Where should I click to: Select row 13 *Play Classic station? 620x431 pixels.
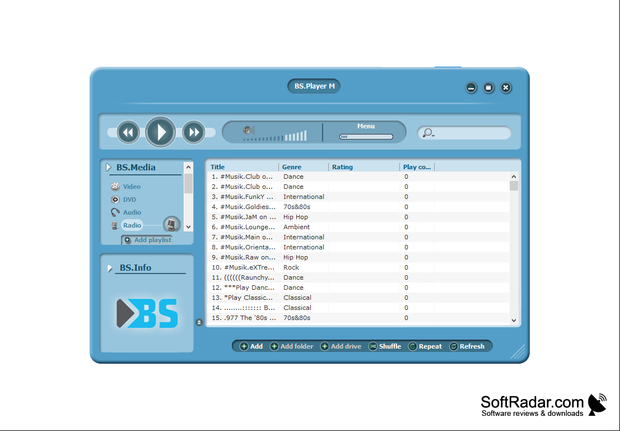point(358,298)
